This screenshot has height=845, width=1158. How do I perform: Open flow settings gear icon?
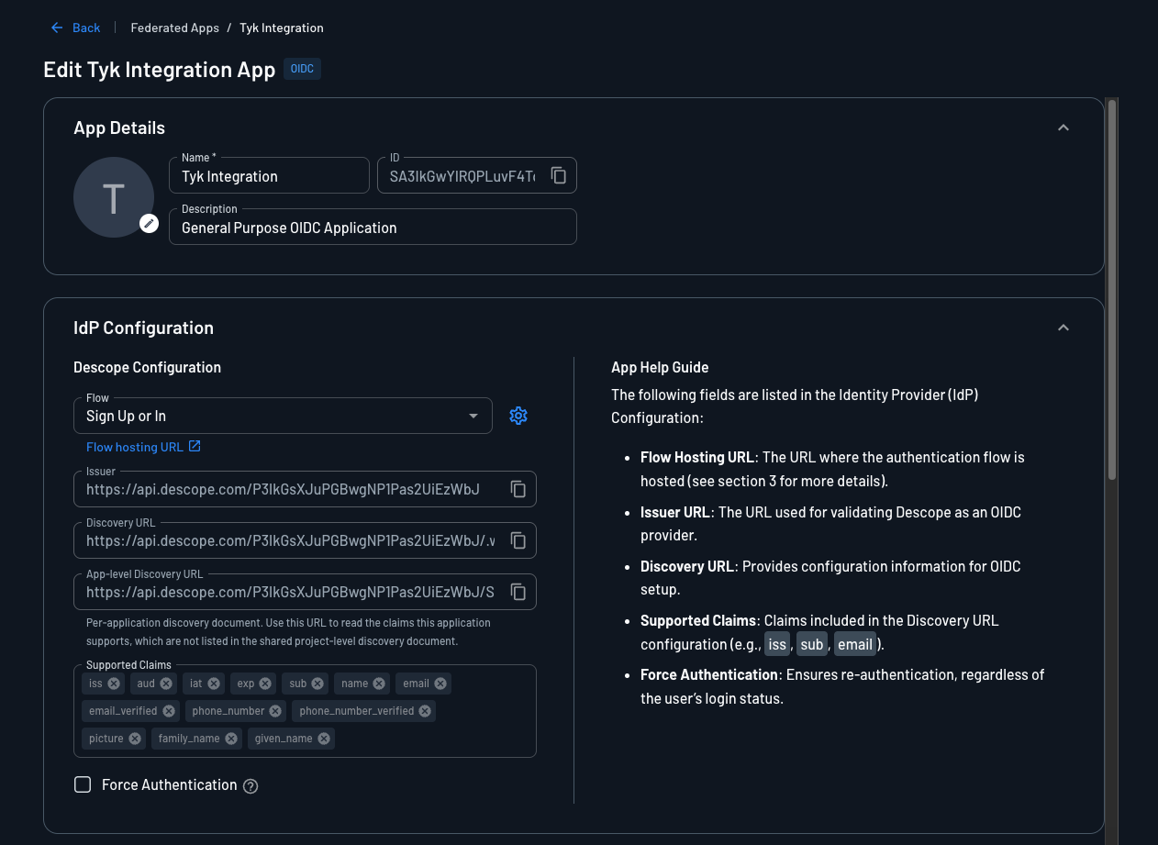tap(518, 416)
